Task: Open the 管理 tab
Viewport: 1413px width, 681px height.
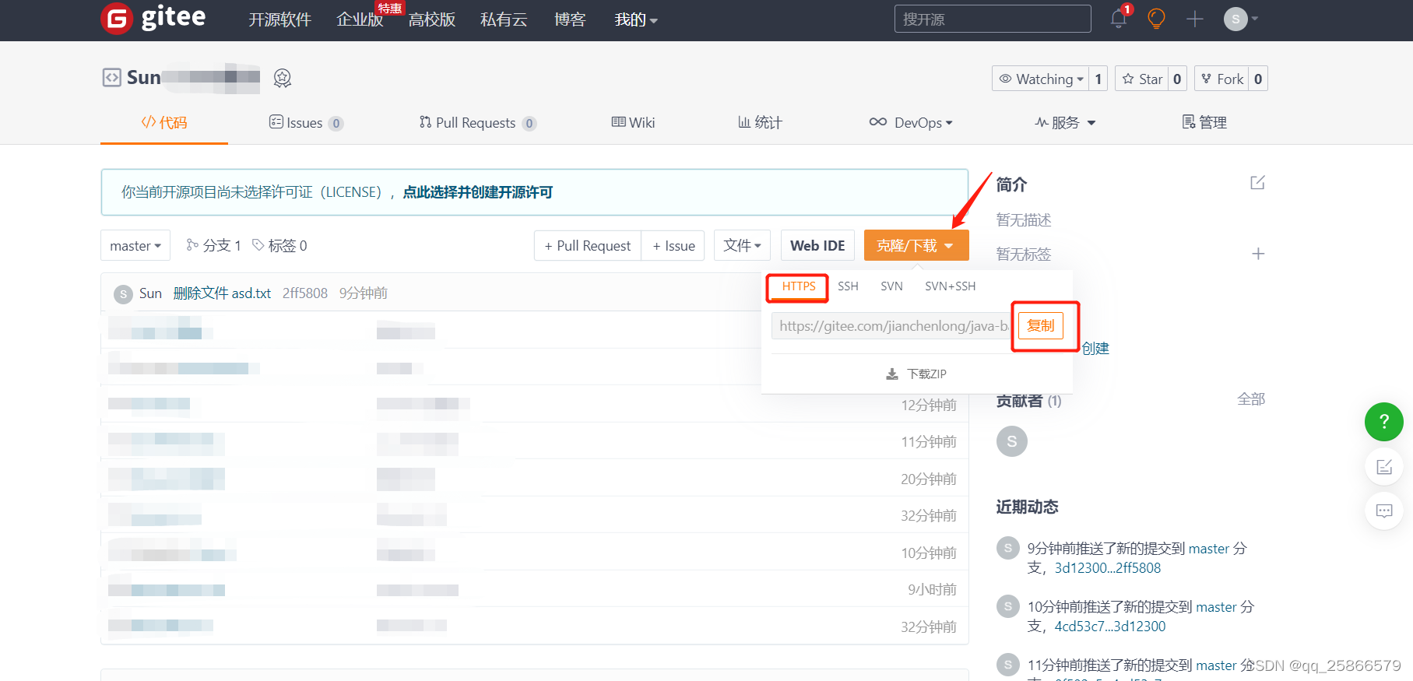Action: tap(1204, 122)
